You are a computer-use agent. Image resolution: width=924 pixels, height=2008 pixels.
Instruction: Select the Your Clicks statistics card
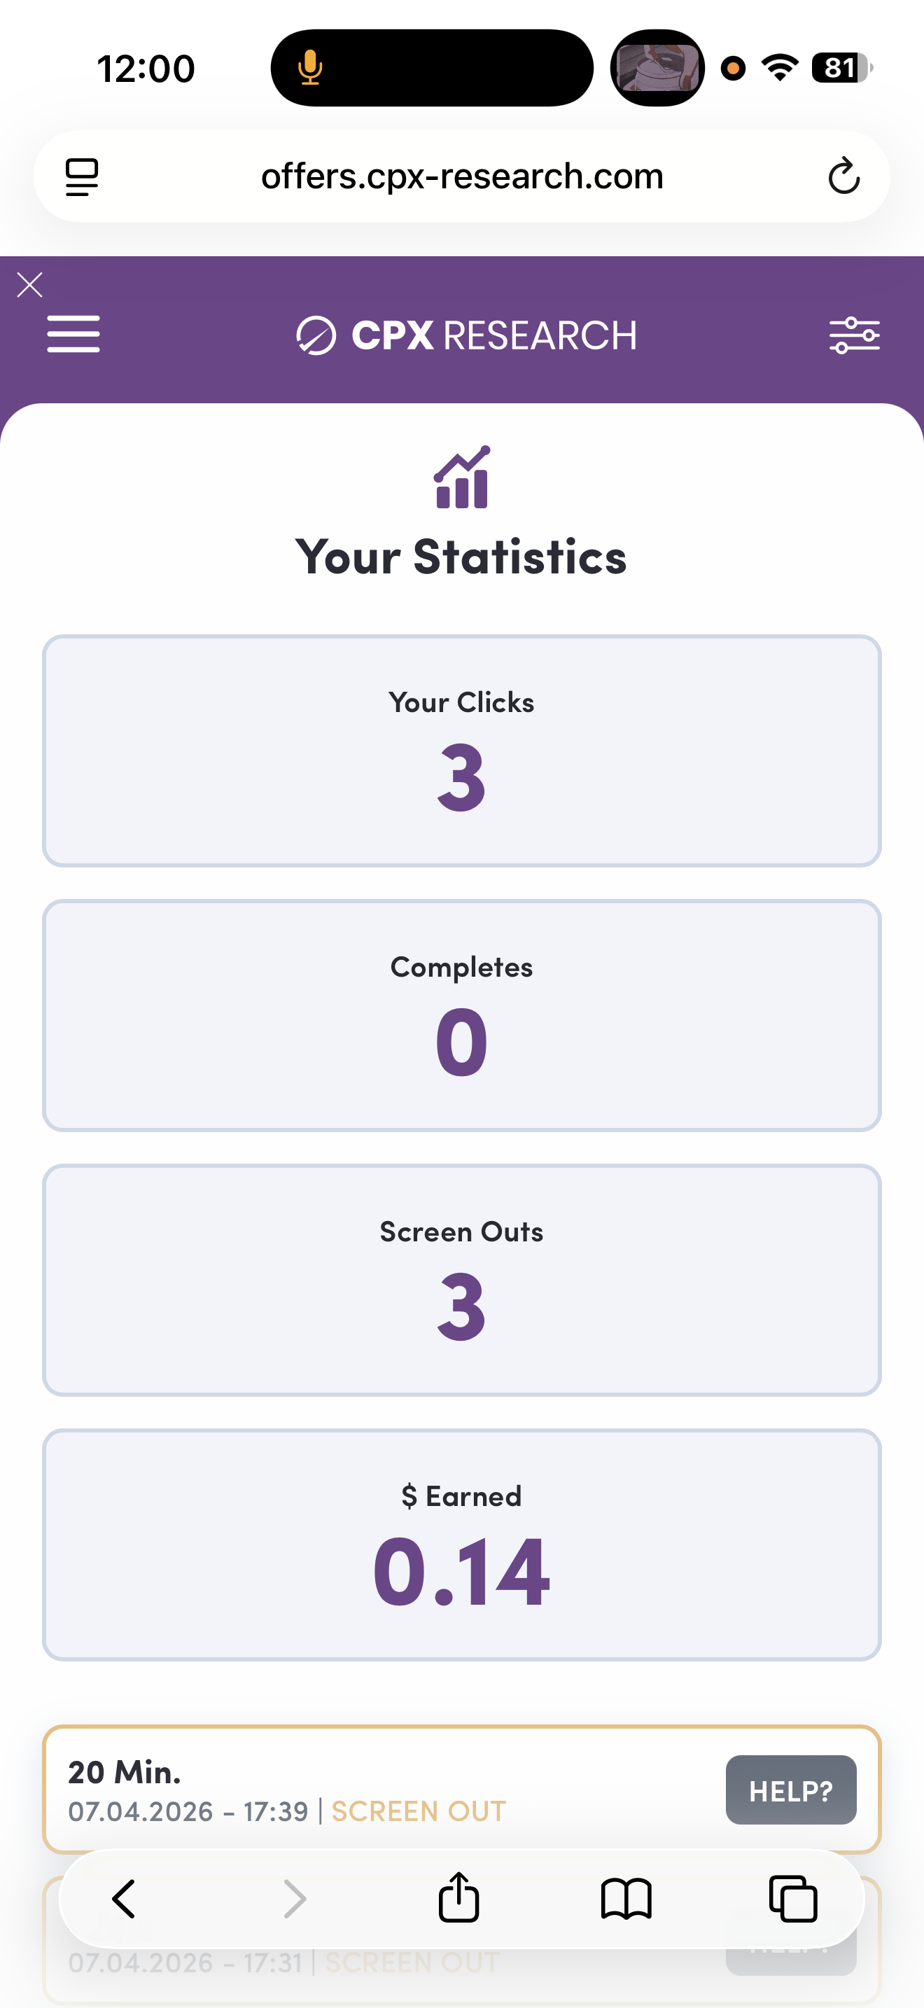pos(462,751)
